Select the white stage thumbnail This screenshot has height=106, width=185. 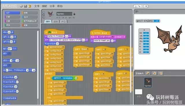pyautogui.click(x=138, y=92)
